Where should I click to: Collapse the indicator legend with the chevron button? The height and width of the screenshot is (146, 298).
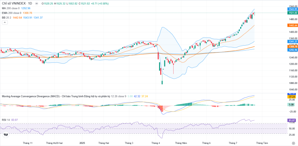click(5, 22)
